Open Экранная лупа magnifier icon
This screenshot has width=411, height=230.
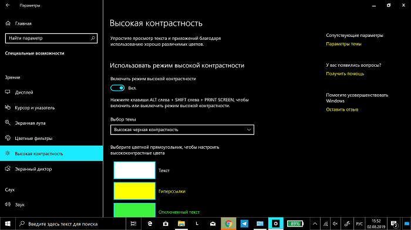click(8, 122)
